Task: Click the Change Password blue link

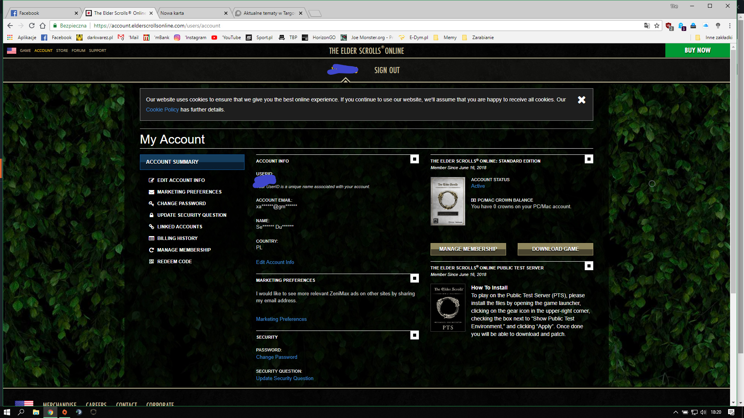Action: (x=277, y=357)
